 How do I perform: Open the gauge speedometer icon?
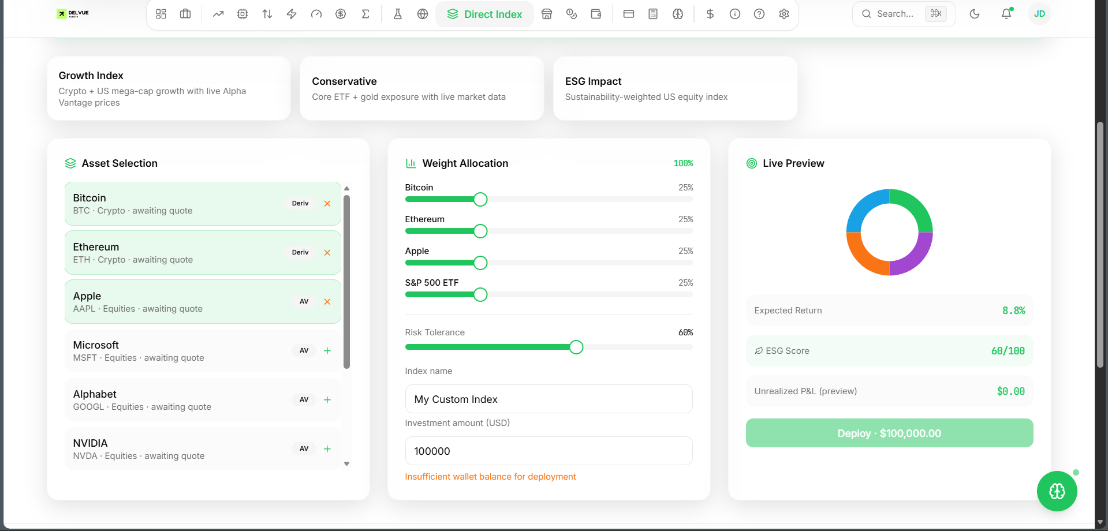[x=316, y=14]
